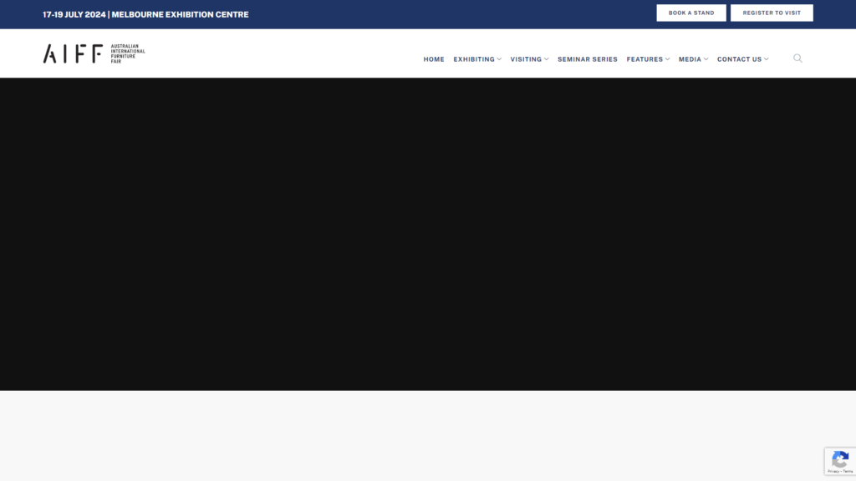Screen dimensions: 856x481
Task: Expand the Visiting dropdown chevron
Action: (546, 59)
